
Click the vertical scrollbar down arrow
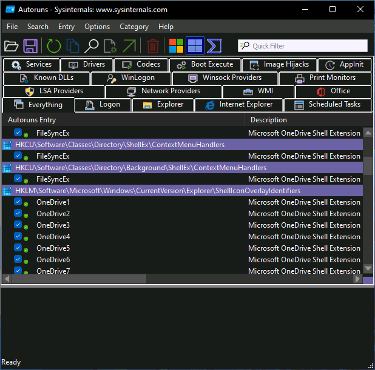click(x=368, y=268)
